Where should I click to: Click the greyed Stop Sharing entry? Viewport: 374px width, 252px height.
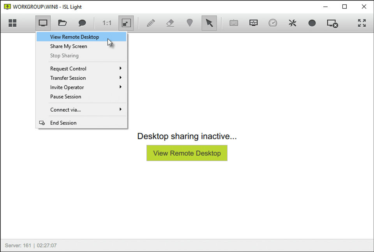pyautogui.click(x=81, y=56)
